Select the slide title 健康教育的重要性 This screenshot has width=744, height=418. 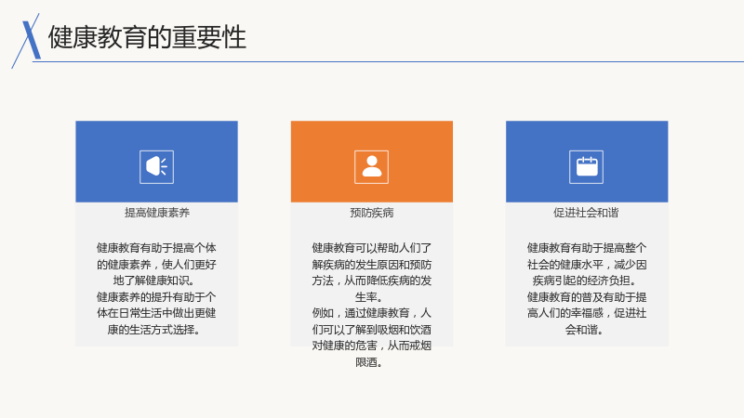[147, 37]
